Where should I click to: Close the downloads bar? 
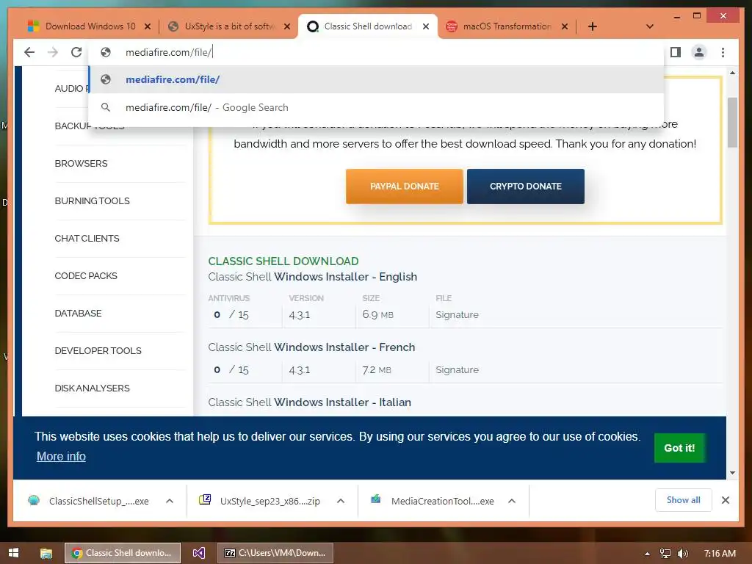pyautogui.click(x=725, y=500)
